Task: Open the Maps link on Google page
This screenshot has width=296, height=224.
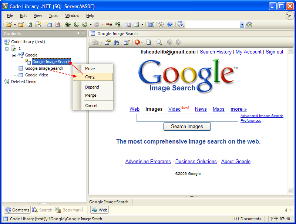Action: (x=218, y=109)
